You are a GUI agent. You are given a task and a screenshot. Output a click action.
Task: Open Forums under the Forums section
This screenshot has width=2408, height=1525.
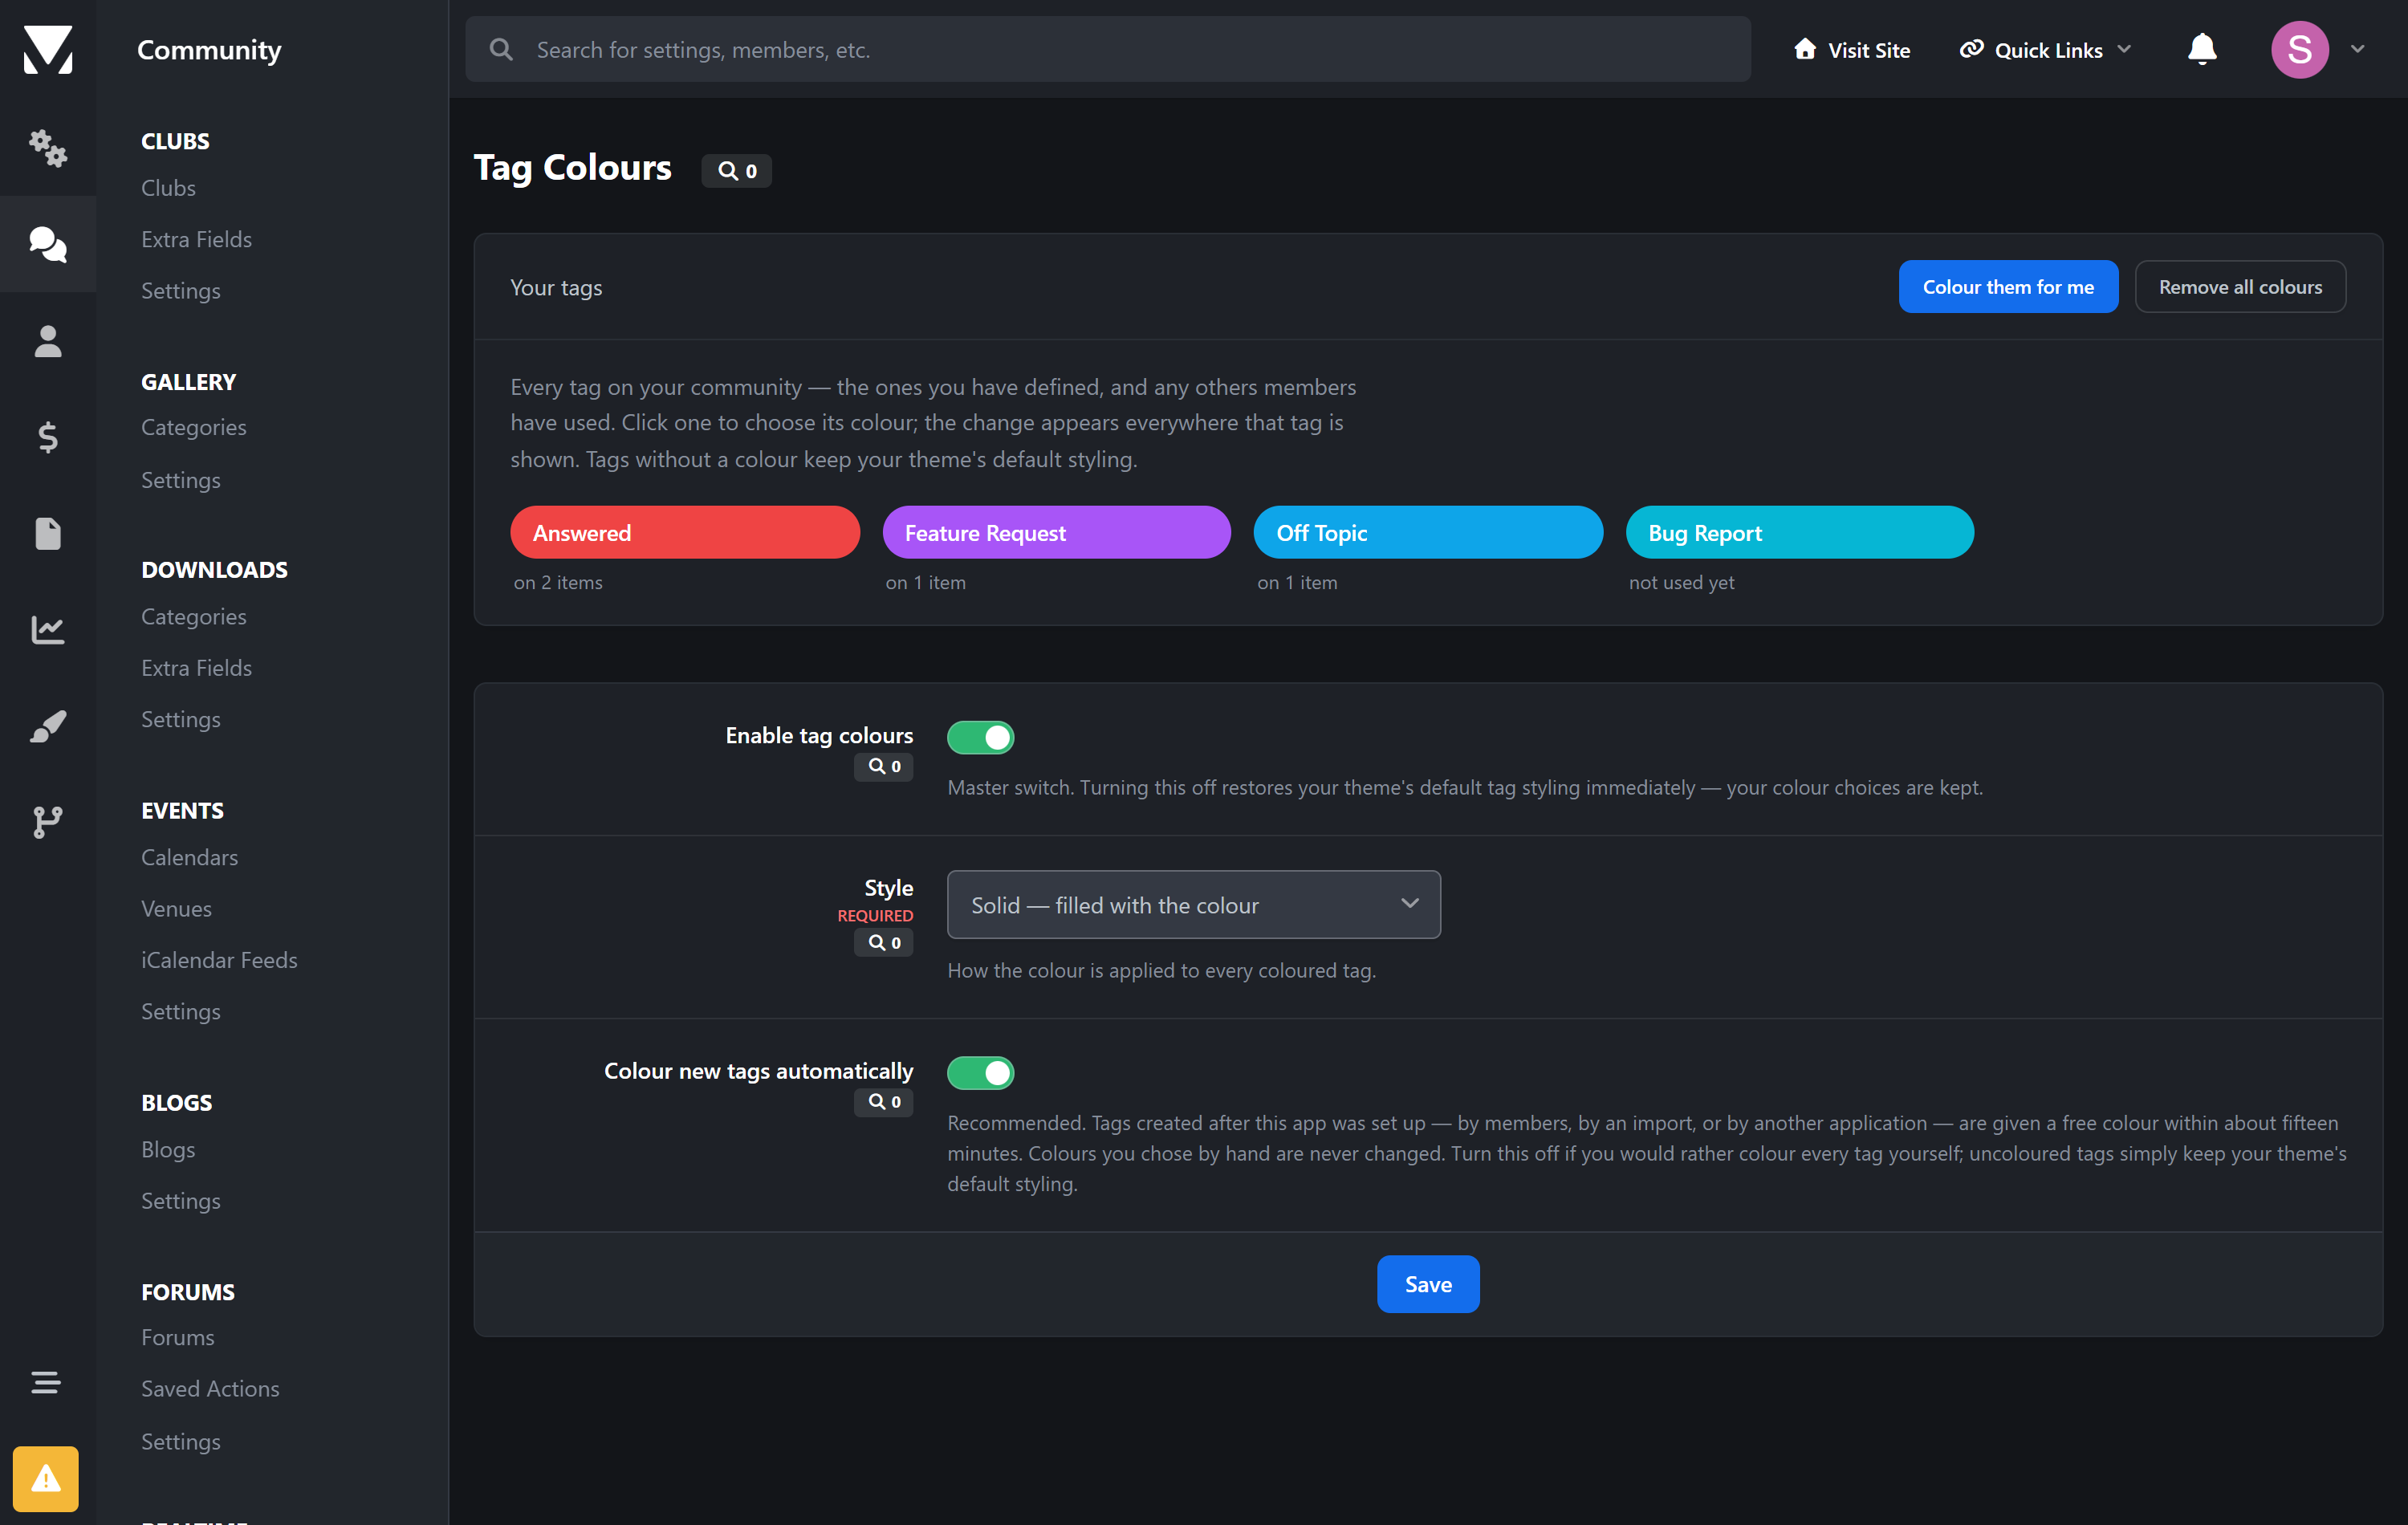coord(178,1338)
